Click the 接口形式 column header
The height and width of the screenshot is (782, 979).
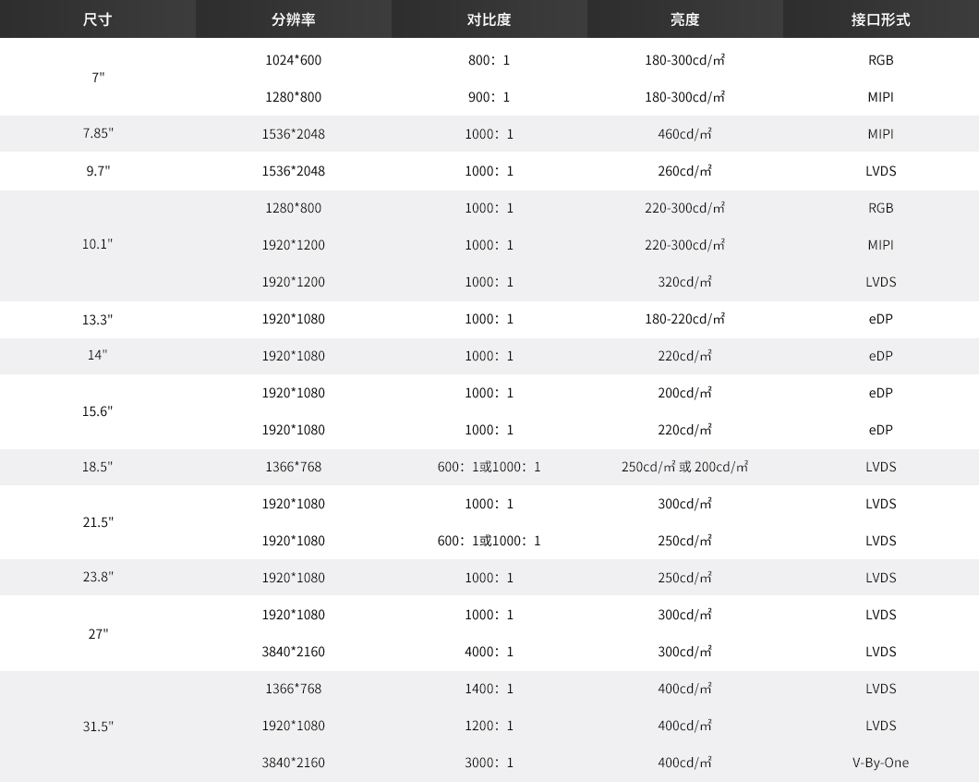[880, 19]
